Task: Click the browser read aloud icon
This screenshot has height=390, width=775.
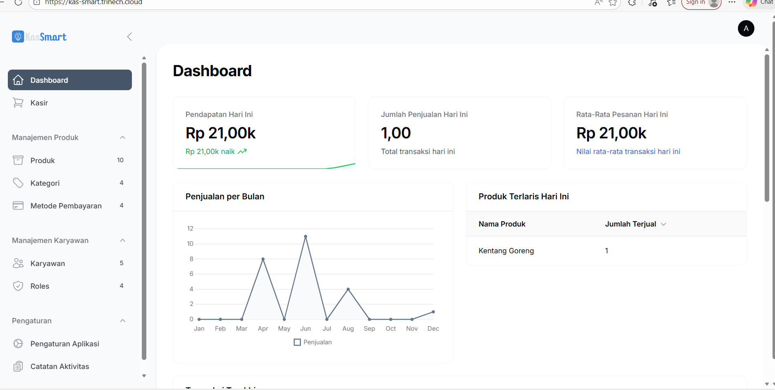Action: pos(599,2)
